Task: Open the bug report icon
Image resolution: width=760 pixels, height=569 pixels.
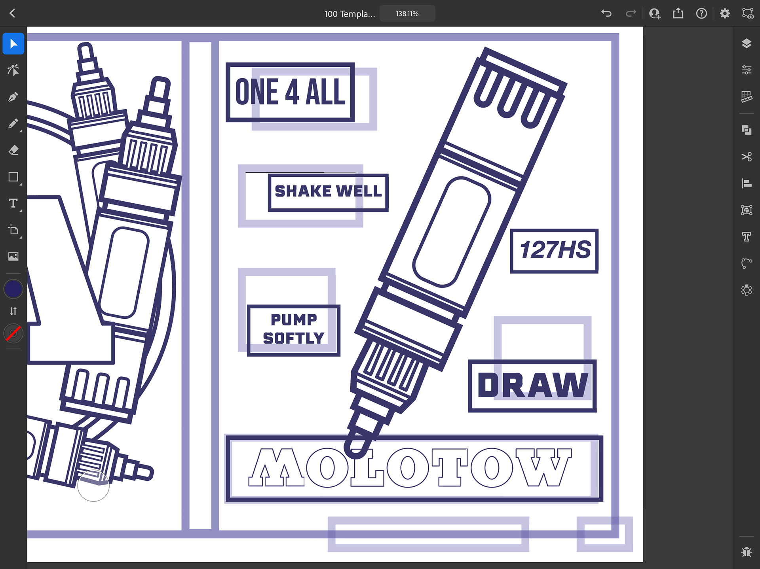Action: coord(747,552)
